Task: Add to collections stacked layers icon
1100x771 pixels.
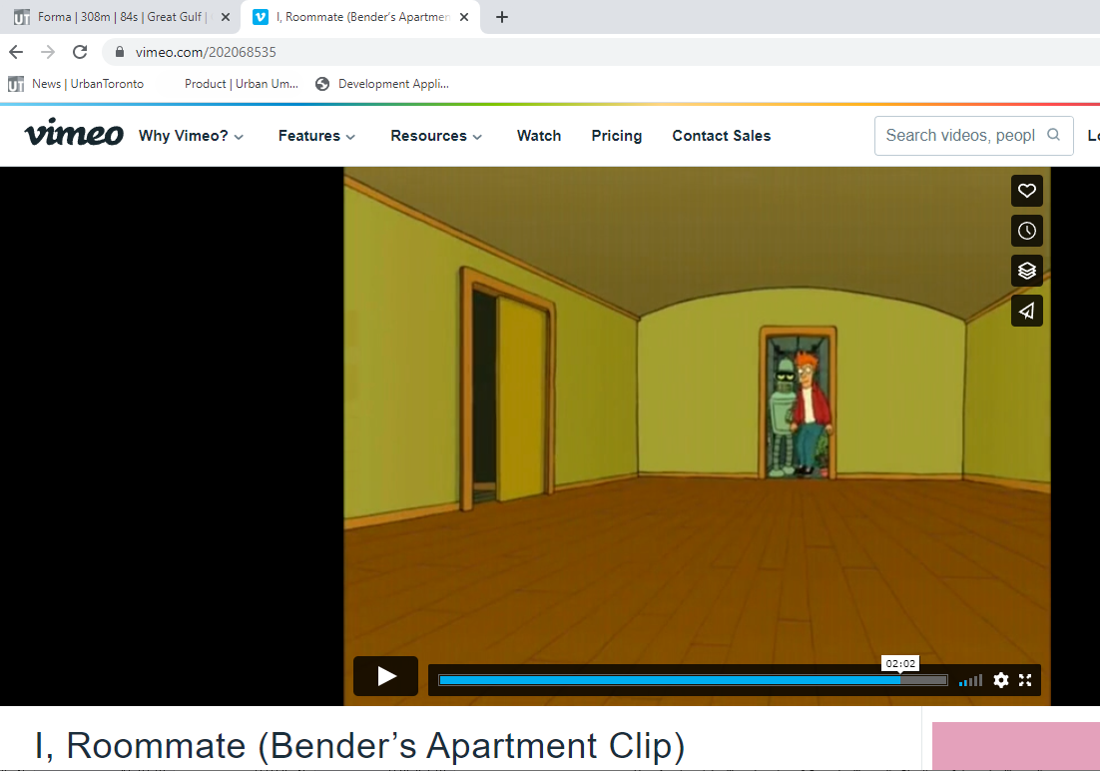Action: (x=1026, y=271)
